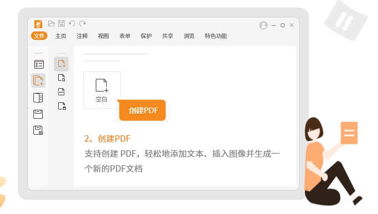Click the redo arrow icon
378x214 pixels.
(x=83, y=23)
